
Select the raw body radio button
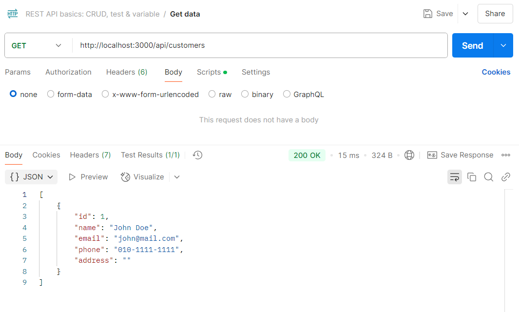coord(212,94)
